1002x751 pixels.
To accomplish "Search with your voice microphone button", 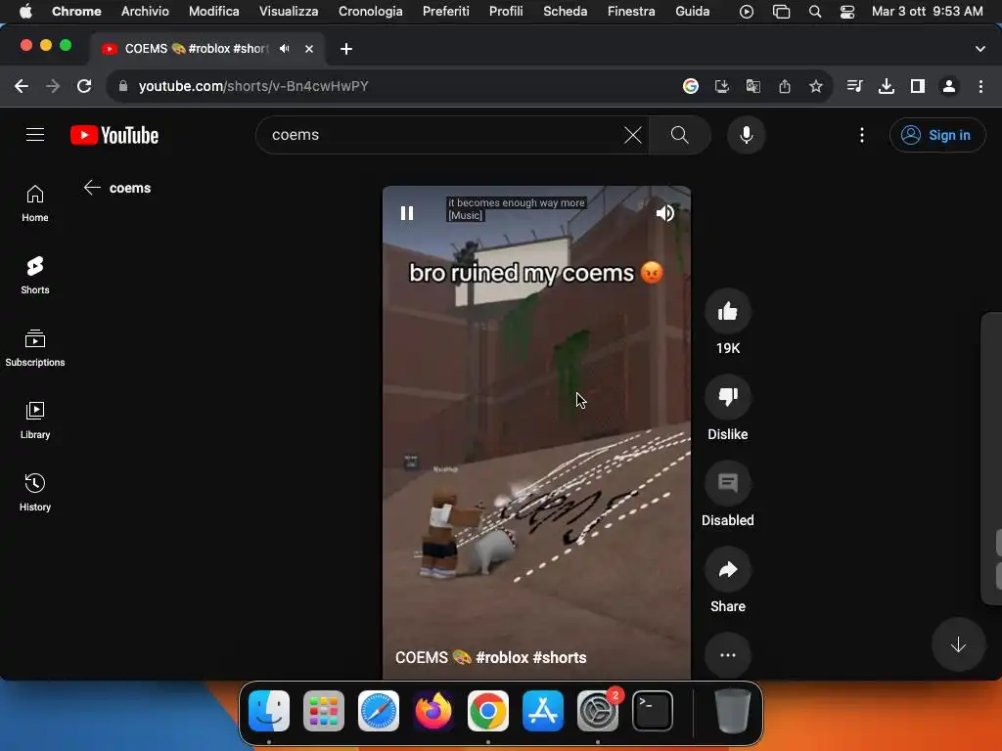I will click(x=746, y=135).
